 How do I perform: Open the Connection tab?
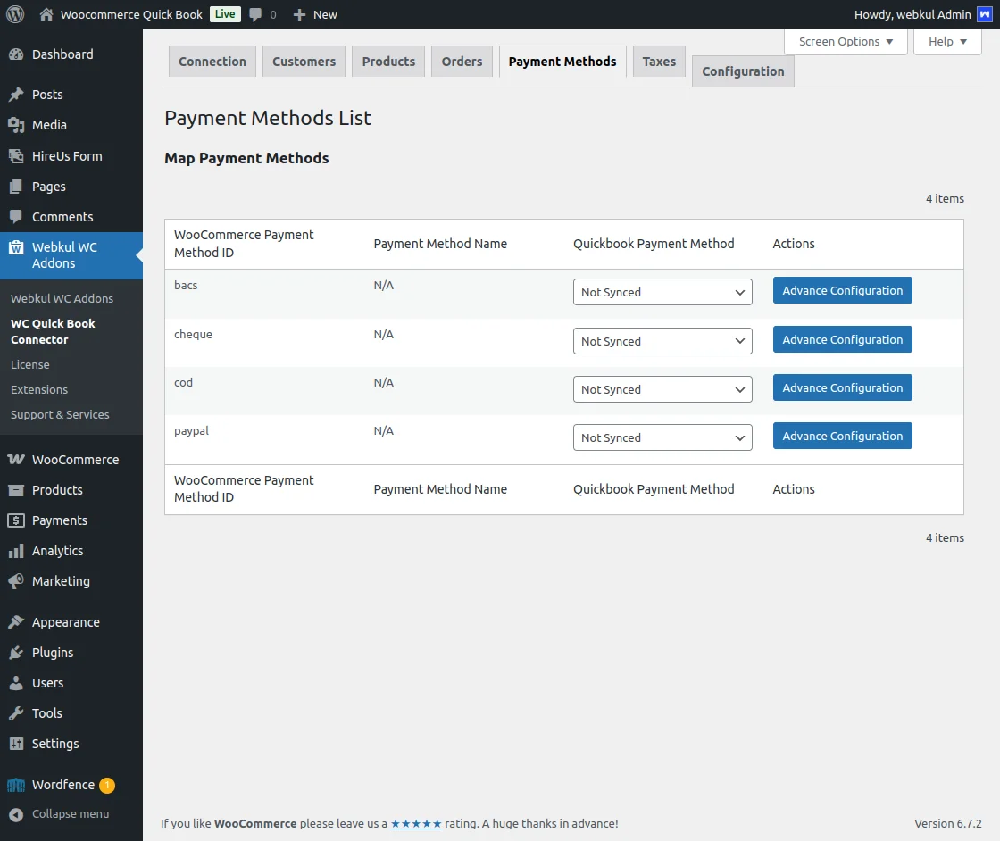click(x=212, y=61)
